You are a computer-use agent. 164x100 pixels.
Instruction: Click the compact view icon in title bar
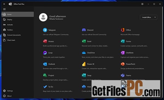(x=142, y=4)
